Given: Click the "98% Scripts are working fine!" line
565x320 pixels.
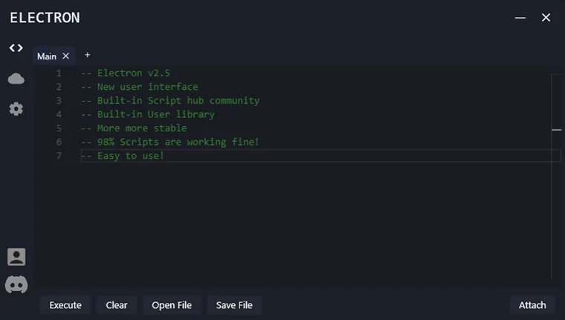Looking at the screenshot, I should (170, 142).
